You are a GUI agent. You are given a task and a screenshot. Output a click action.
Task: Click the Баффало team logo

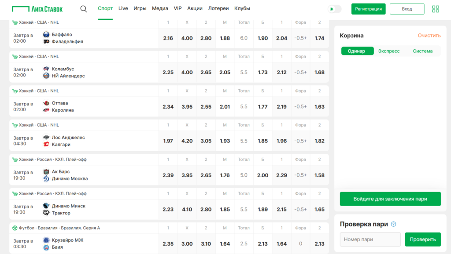[46, 34]
